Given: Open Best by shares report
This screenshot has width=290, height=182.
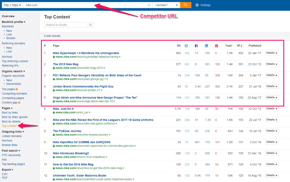Looking at the screenshot, I should pos(11,122).
